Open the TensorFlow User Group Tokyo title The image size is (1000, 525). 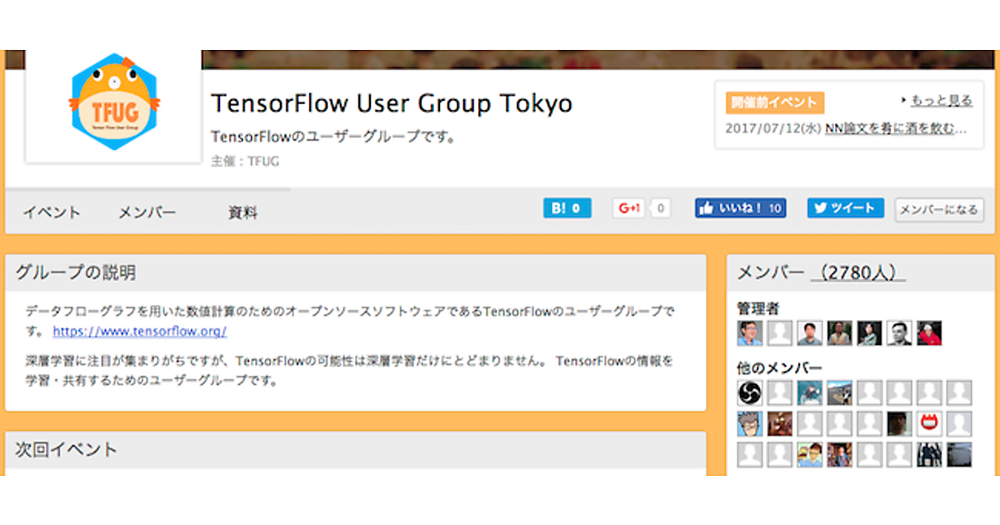tap(392, 103)
